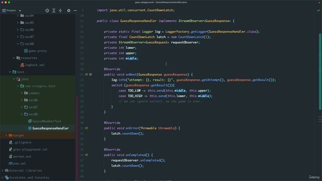Expand the common package
The width and height of the screenshot is (322, 181).
(x=22, y=93)
